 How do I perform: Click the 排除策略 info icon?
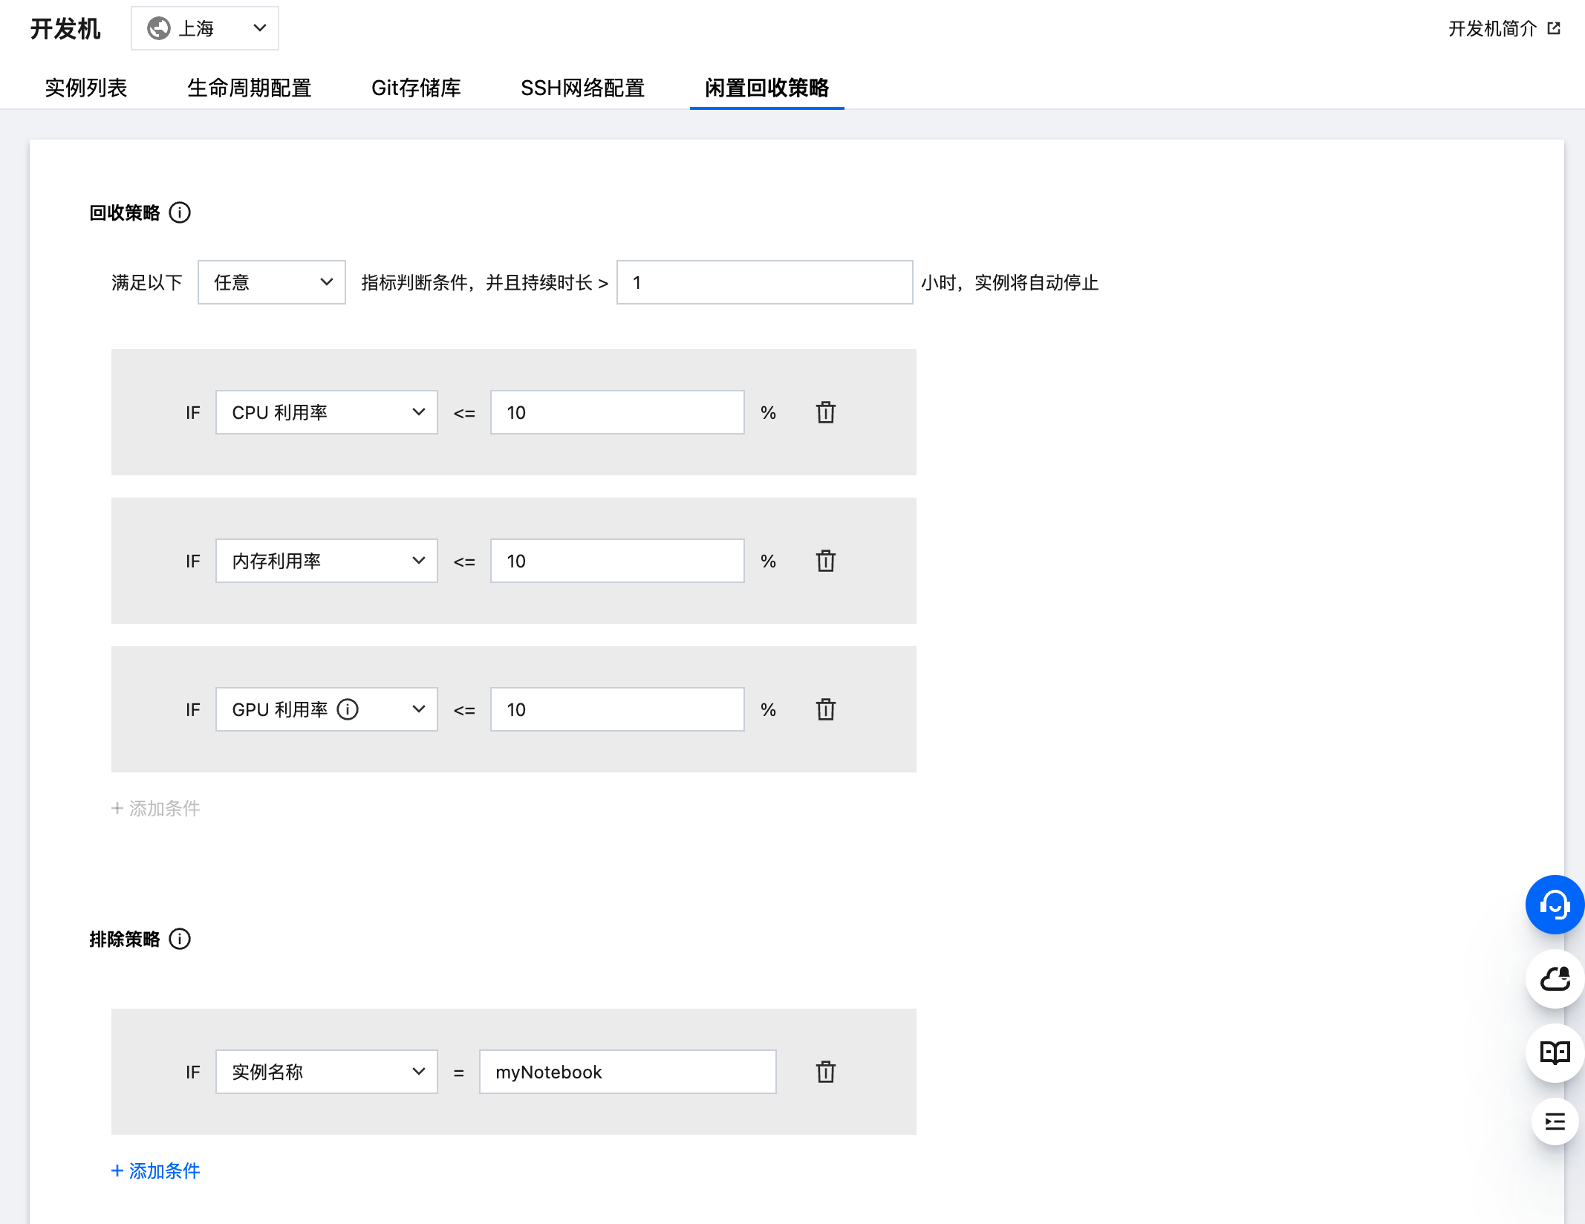[180, 940]
